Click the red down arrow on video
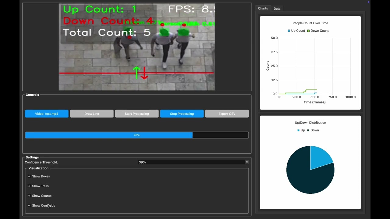This screenshot has height=219, width=390. [144, 73]
